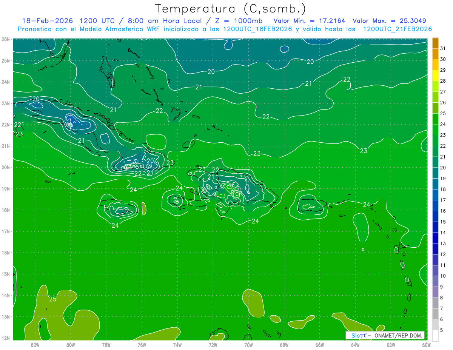Click contour label 21 near 24N 73W

tap(199, 87)
